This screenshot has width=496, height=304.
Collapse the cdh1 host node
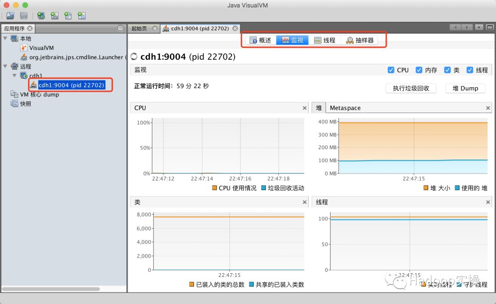click(15, 76)
